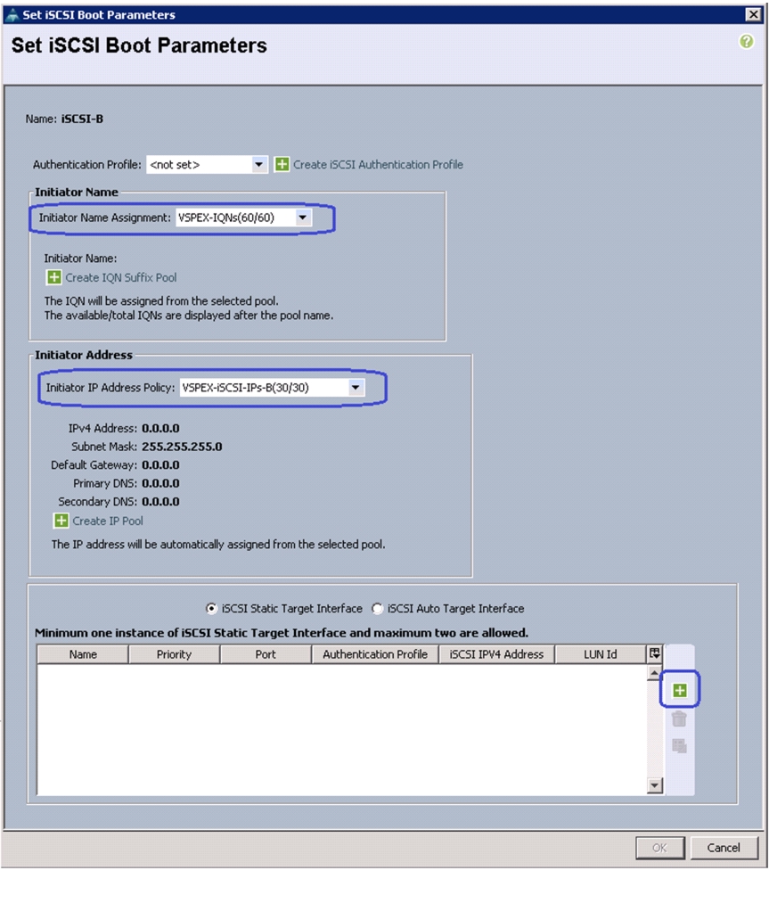
Task: Sort by the Priority column header
Action: (174, 654)
